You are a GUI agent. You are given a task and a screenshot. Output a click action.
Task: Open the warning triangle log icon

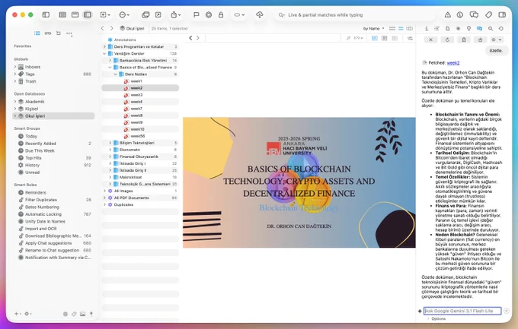tap(448, 15)
